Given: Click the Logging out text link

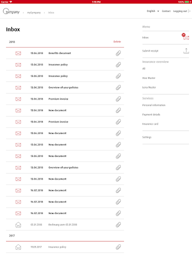Looking at the screenshot, I should pyautogui.click(x=180, y=11).
